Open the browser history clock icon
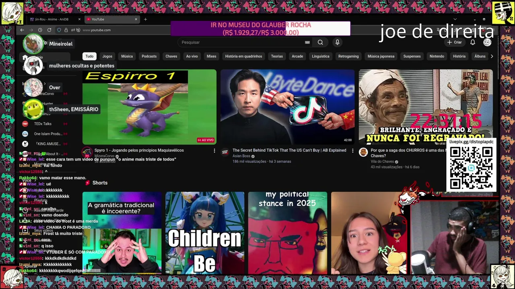Screen dimensions: 515x289 click(x=40, y=30)
